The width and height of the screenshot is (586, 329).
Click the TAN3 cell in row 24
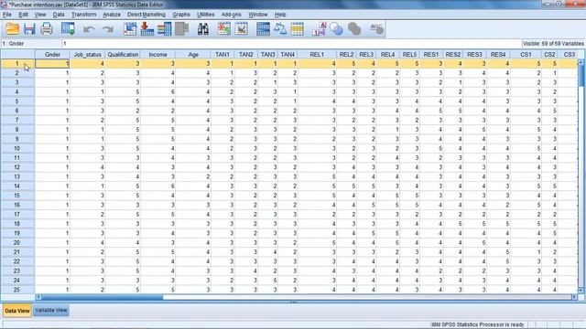[268, 281]
